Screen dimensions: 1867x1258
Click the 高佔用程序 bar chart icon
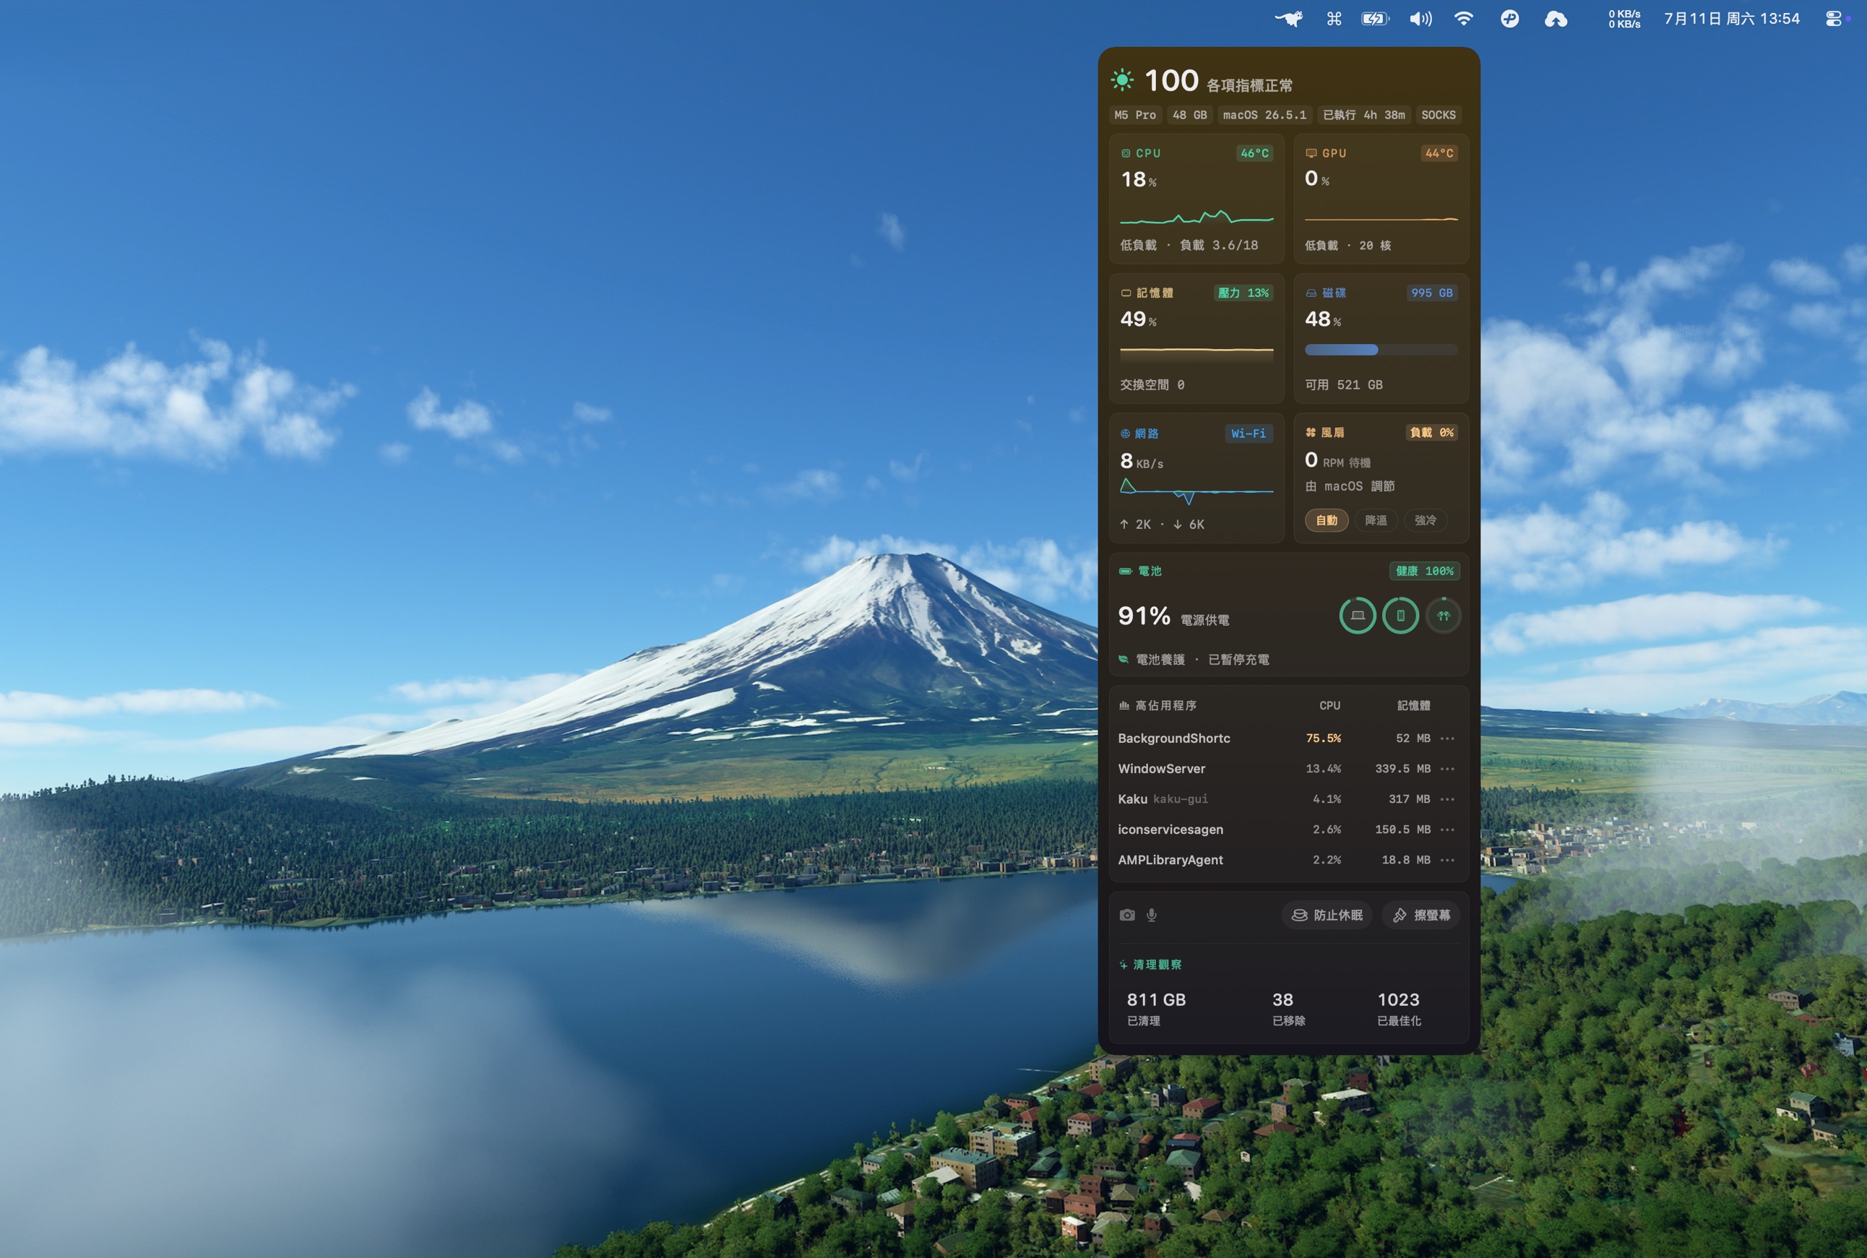(x=1124, y=705)
